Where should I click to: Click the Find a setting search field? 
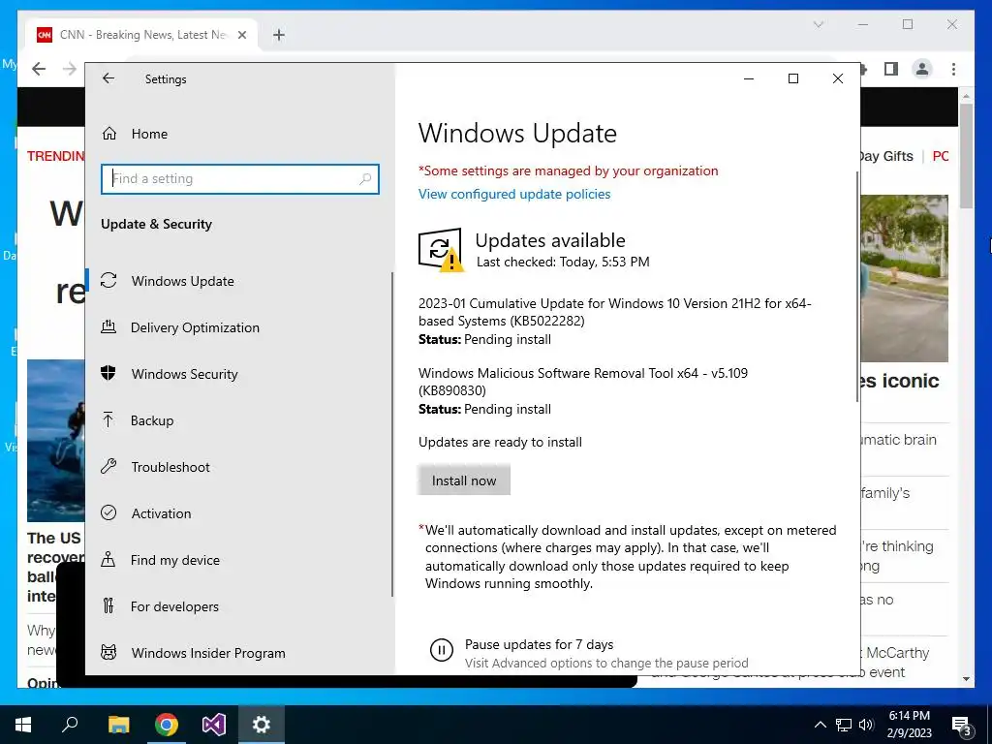pos(240,179)
